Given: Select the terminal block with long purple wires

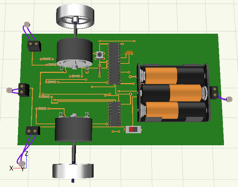Looking at the screenshot, I should pos(33,130).
